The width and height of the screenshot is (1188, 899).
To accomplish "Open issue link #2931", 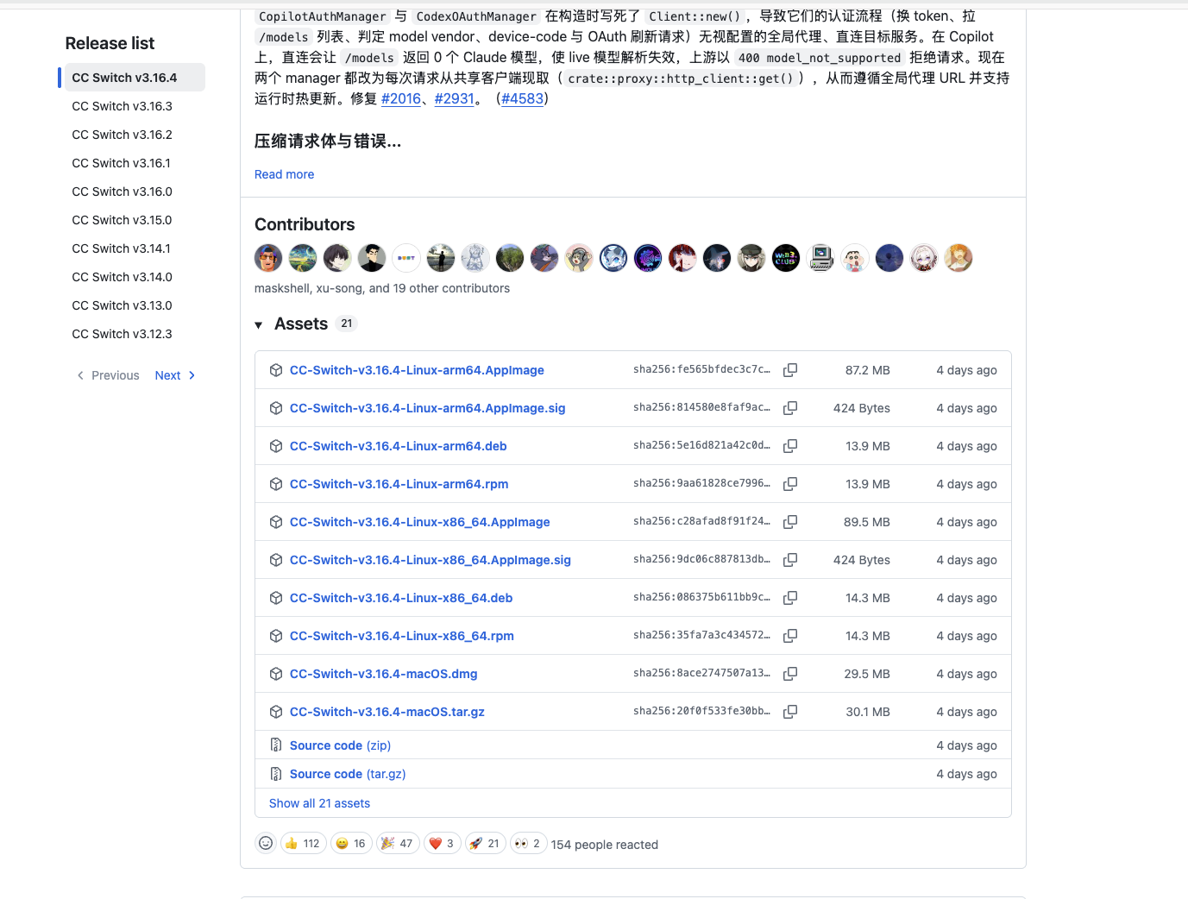I will [x=455, y=98].
